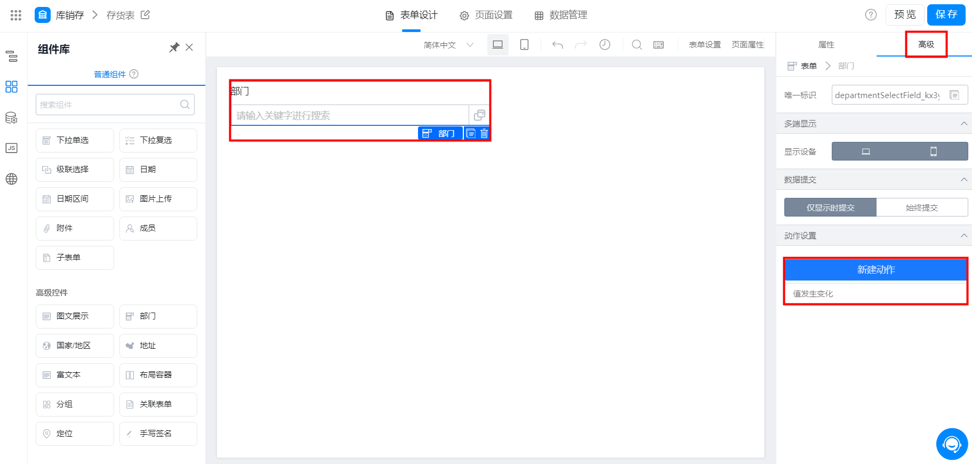Open customer service chat bubble
This screenshot has height=464, width=972.
[x=952, y=444]
